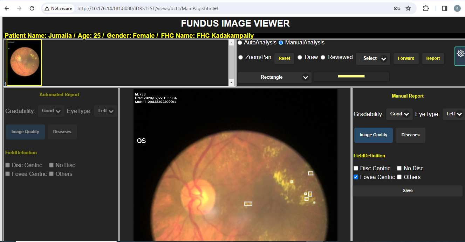This screenshot has width=465, height=242.
Task: Click the FHC Name: FHC Kadakampally text
Action: tap(207, 36)
